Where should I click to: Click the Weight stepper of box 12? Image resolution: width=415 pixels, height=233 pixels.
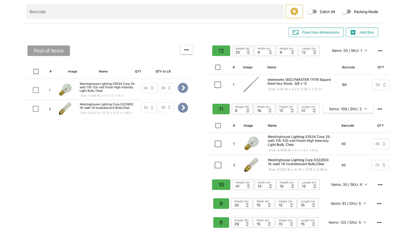click(248, 52)
